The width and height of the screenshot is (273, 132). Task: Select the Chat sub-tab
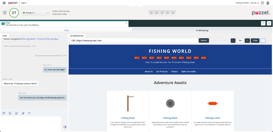click(x=66, y=30)
